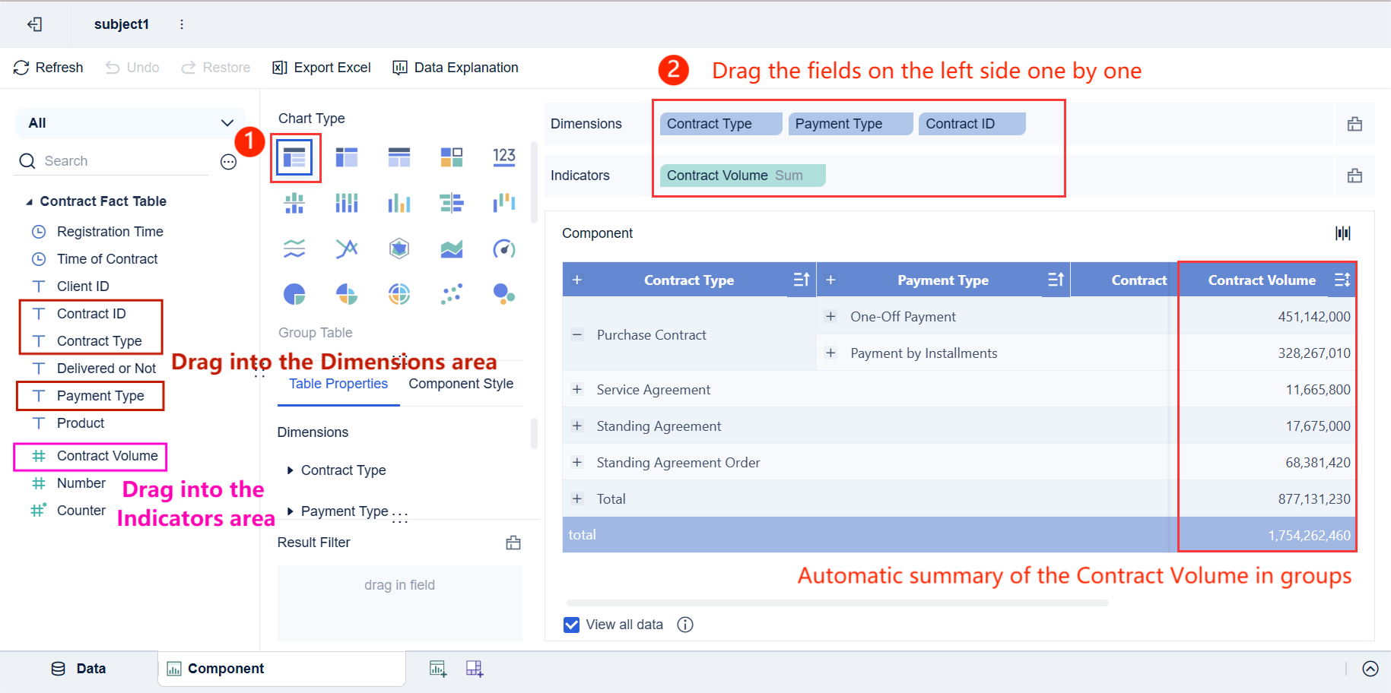This screenshot has height=693, width=1391.
Task: Uncheck the View all data checkbox
Action: coord(572,624)
